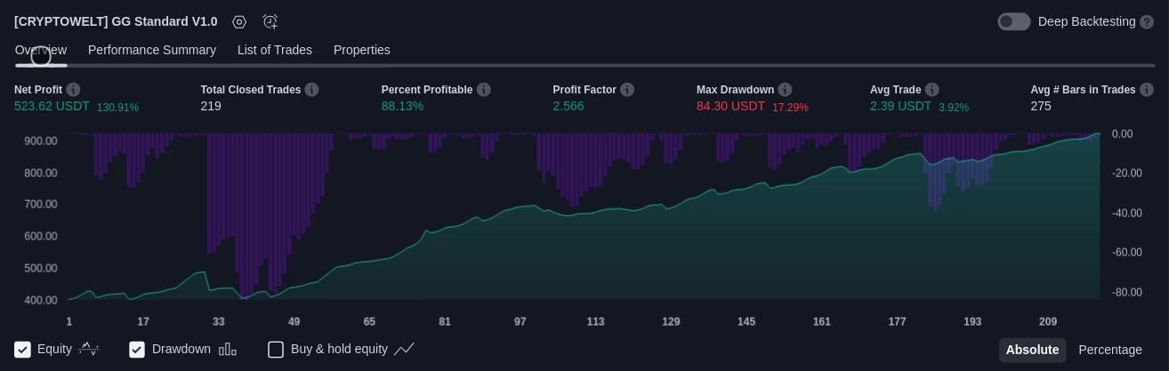This screenshot has height=371, width=1169.
Task: Enable Buy & hold equity checkbox
Action: coord(276,350)
